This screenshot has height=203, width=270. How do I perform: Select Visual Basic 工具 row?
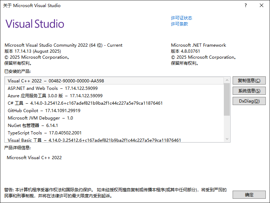114,140
